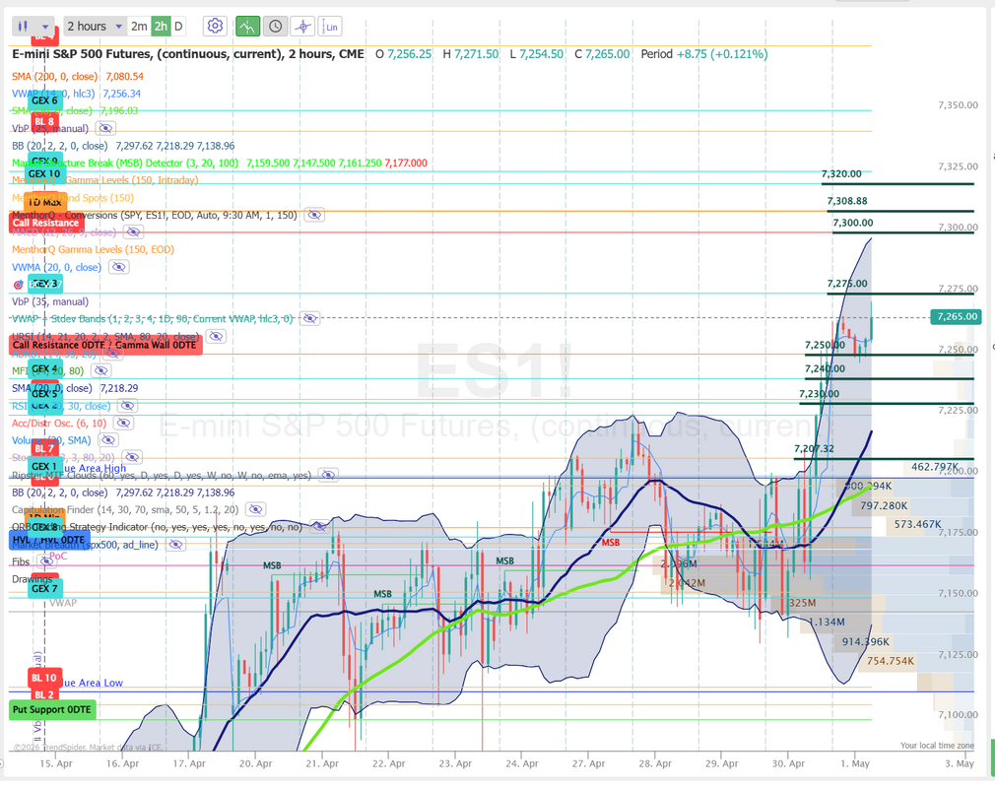
Task: Click the 7,207.32 price level annotation
Action: 814,448
